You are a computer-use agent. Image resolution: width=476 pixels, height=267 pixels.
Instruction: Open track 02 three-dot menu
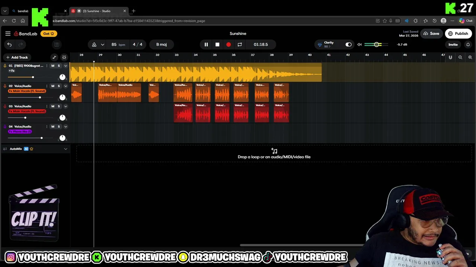[46, 86]
